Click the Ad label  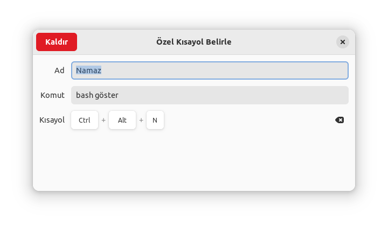[x=59, y=70]
